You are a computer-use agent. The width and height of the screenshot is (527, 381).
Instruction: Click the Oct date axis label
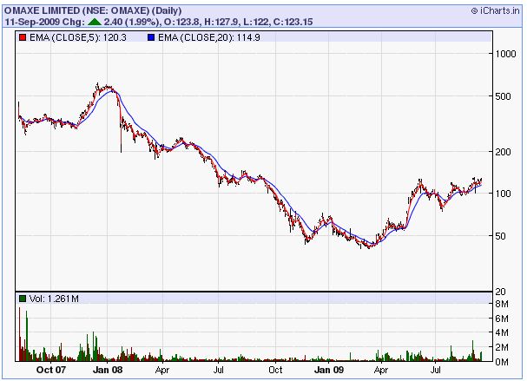coord(275,370)
